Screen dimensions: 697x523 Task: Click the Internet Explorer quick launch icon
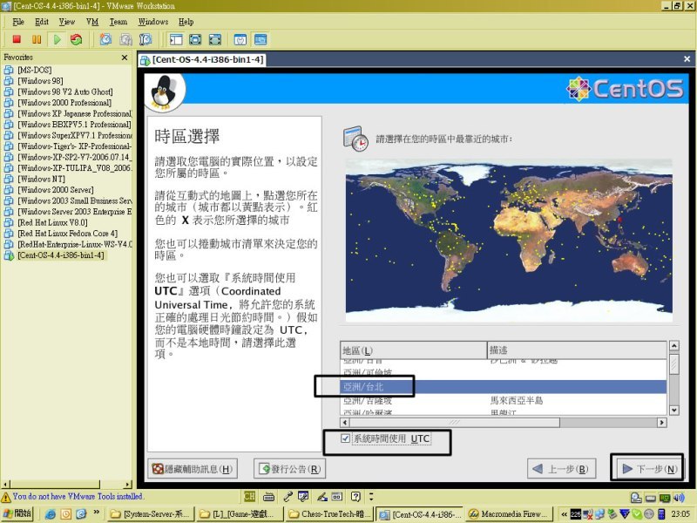[51, 514]
